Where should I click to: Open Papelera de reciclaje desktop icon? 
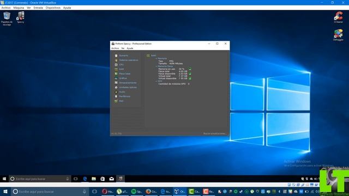(7, 19)
